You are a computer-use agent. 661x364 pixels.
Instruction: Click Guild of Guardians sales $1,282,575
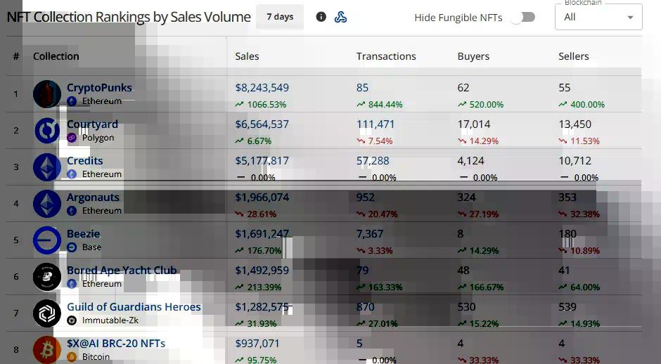[x=262, y=306]
